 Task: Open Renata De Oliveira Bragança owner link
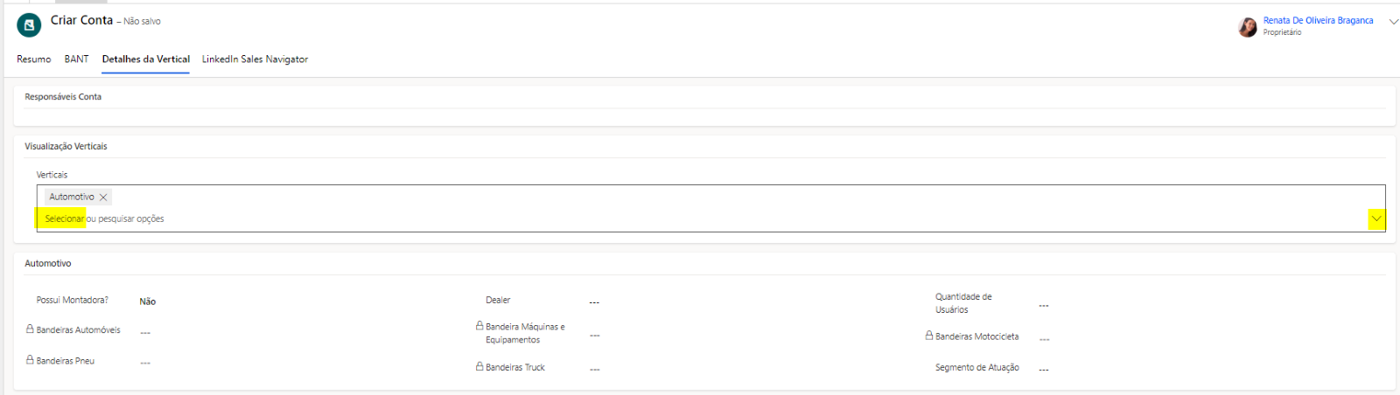(x=1318, y=20)
